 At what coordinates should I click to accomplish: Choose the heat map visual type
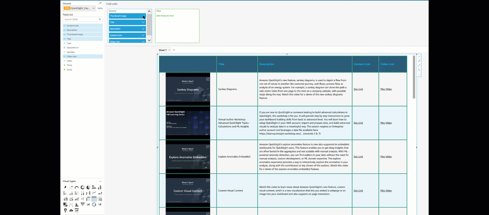(100, 199)
